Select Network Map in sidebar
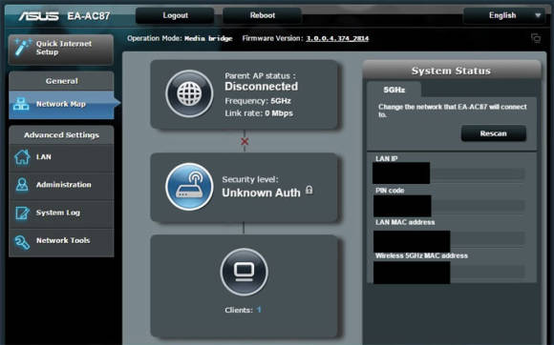This screenshot has width=554, height=345. 61,104
